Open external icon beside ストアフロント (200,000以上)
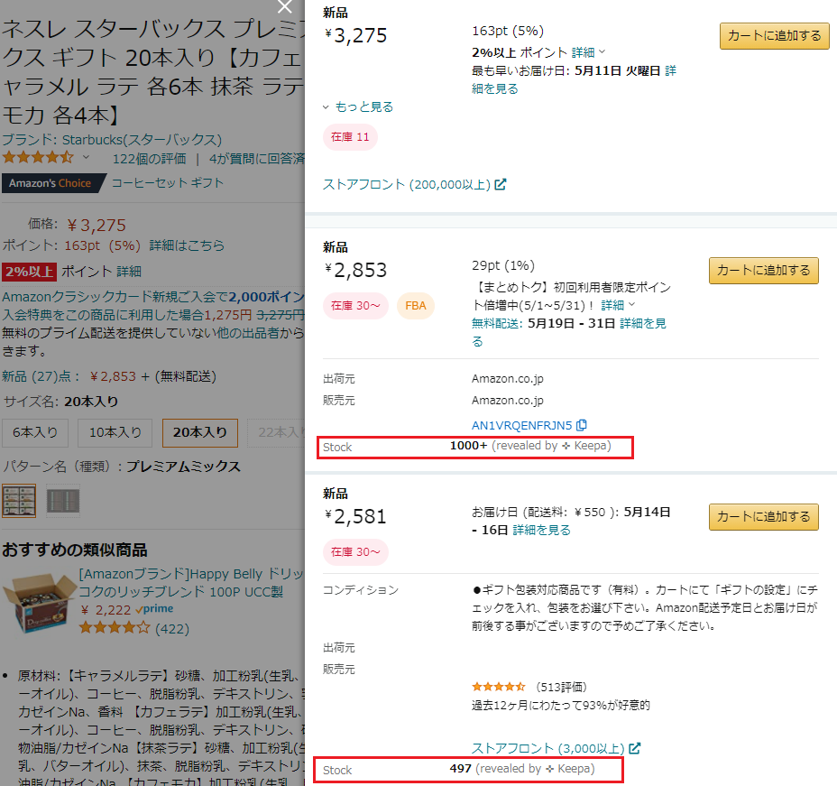 501,184
